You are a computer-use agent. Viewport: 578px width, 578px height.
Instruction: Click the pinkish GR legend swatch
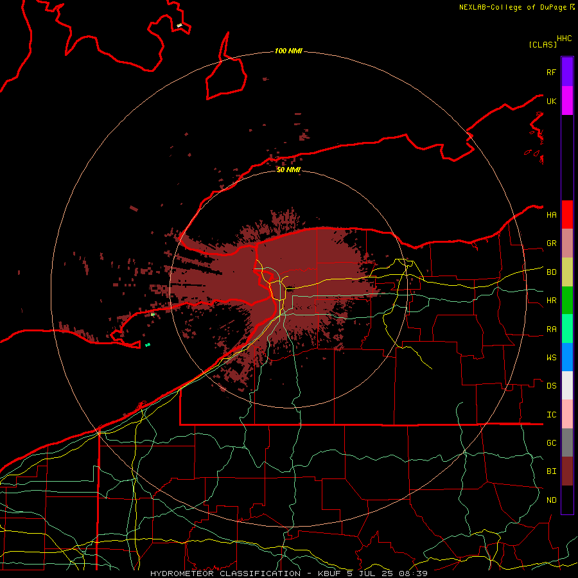pyautogui.click(x=567, y=243)
